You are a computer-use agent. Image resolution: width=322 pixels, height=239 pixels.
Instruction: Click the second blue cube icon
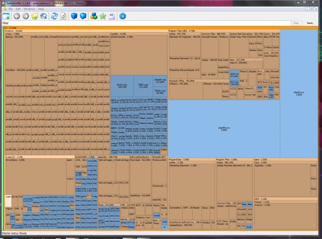click(83, 16)
